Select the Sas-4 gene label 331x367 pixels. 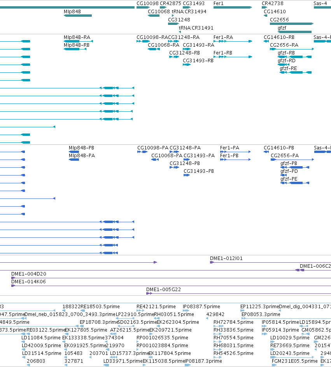(320, 3)
